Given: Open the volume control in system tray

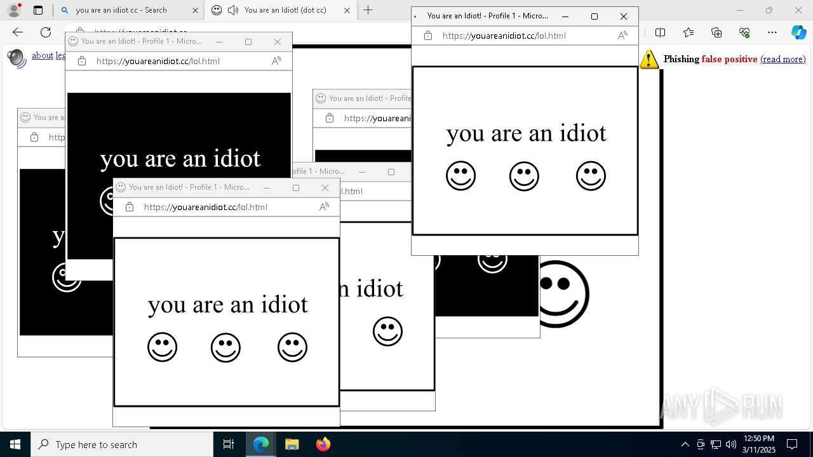Looking at the screenshot, I should (730, 444).
